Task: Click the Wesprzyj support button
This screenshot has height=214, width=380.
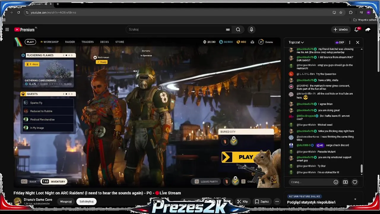Action: (x=66, y=202)
